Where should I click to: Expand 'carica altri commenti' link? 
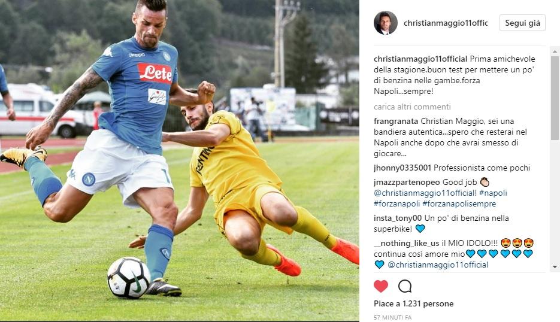(412, 107)
